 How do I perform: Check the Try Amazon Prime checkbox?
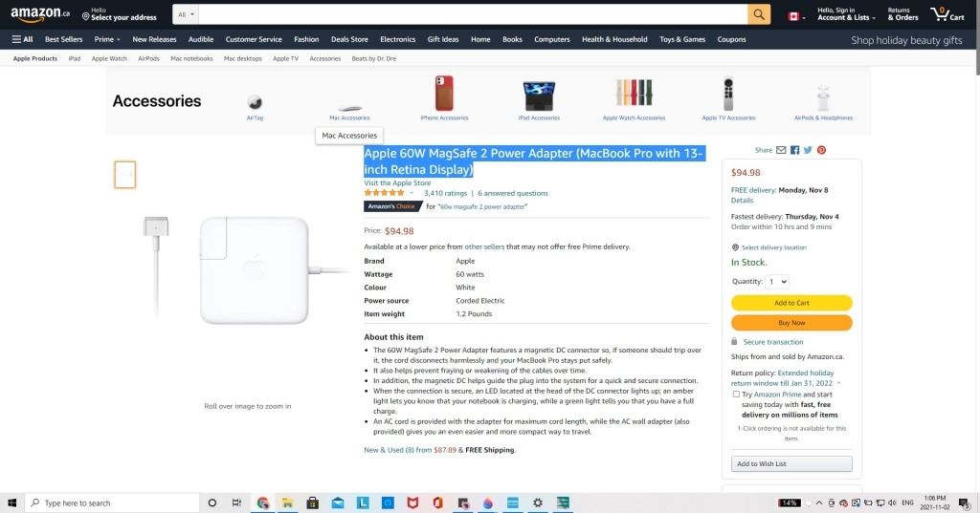pos(736,395)
